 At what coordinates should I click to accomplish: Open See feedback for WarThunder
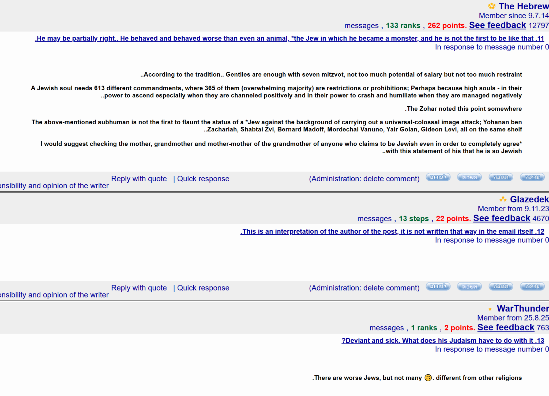point(506,327)
